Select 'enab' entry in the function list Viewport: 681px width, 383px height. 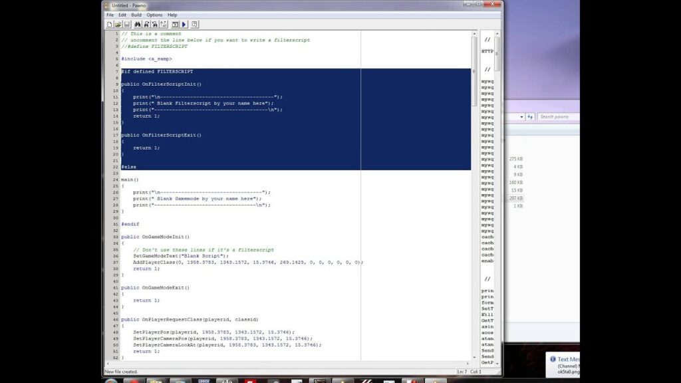coord(487,261)
